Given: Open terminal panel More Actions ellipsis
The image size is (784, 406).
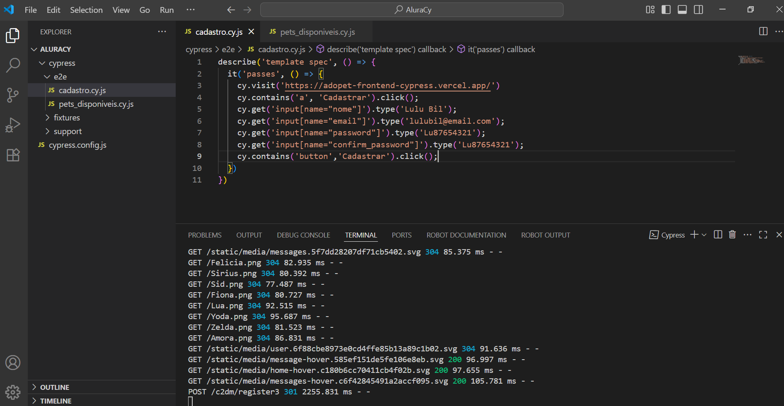Looking at the screenshot, I should tap(748, 235).
